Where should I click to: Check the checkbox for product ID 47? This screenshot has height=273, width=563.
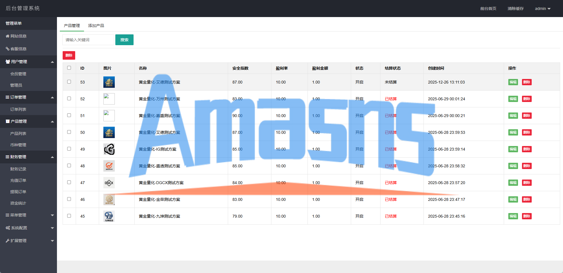pos(69,182)
